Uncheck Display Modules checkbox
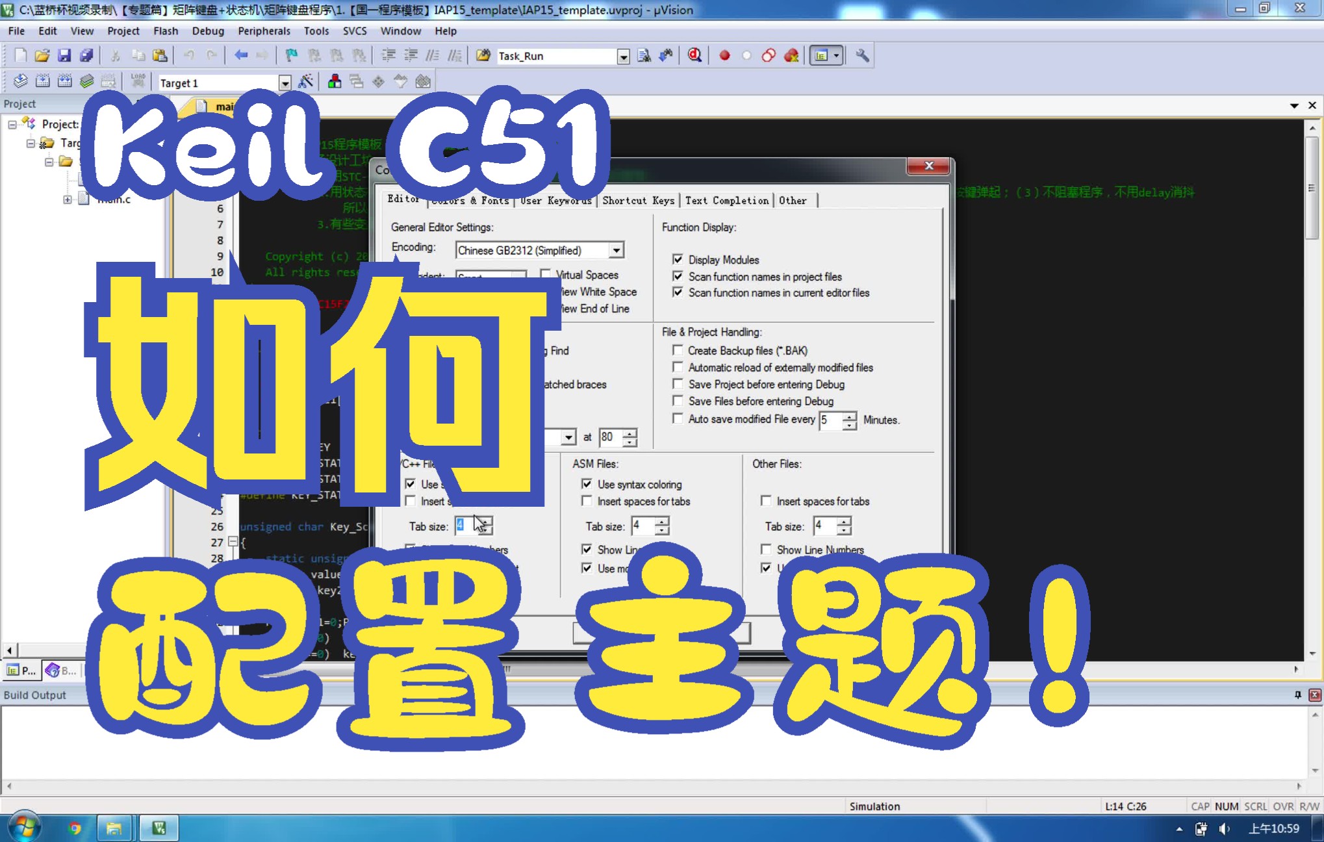The height and width of the screenshot is (842, 1324). (x=678, y=260)
